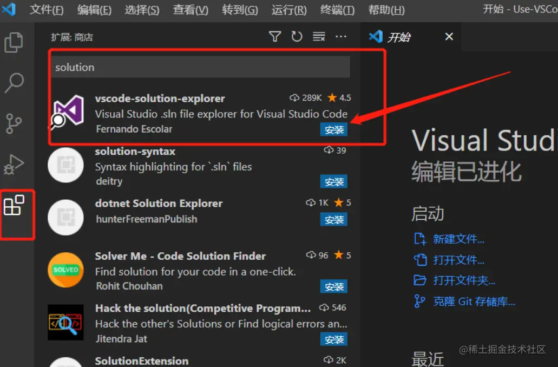Click 克隆 Git 存储库... link
This screenshot has height=367, width=558.
pyautogui.click(x=474, y=302)
